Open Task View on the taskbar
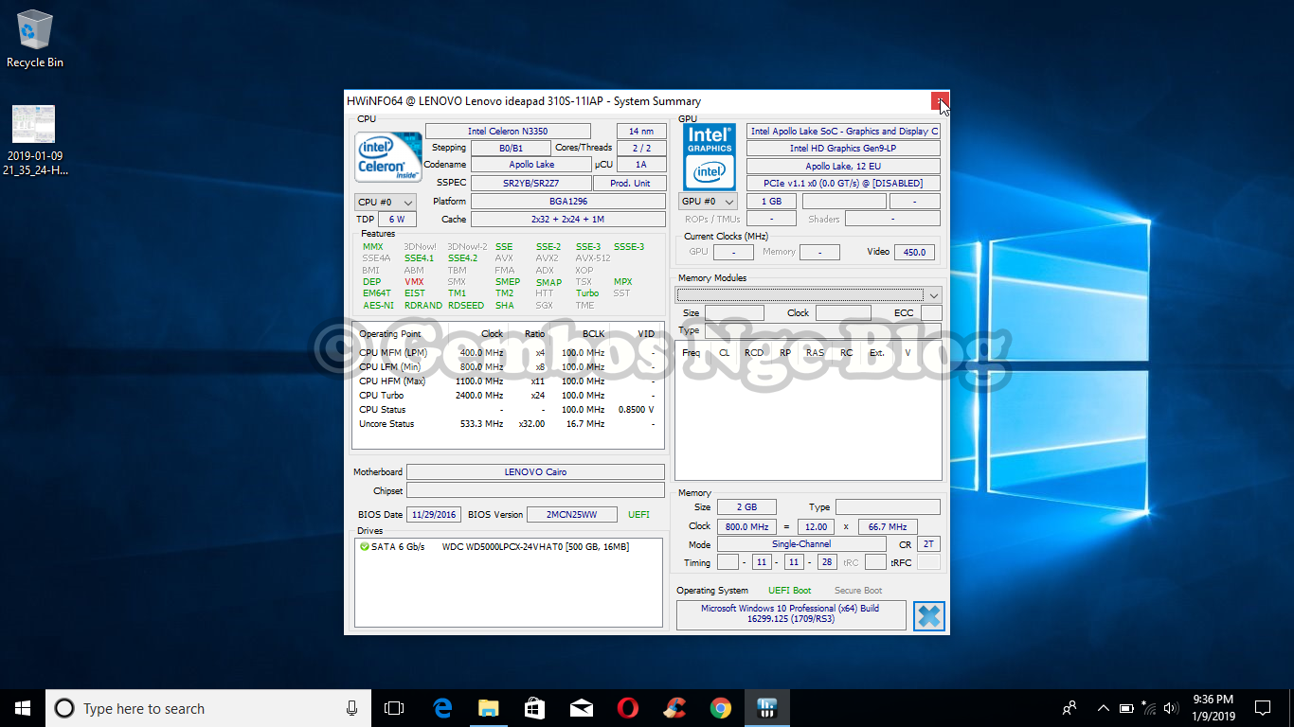The height and width of the screenshot is (727, 1294). [394, 708]
